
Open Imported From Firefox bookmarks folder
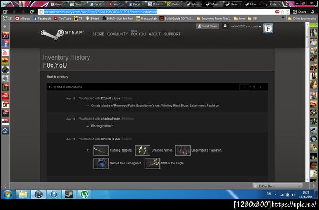pyautogui.click(x=214, y=18)
